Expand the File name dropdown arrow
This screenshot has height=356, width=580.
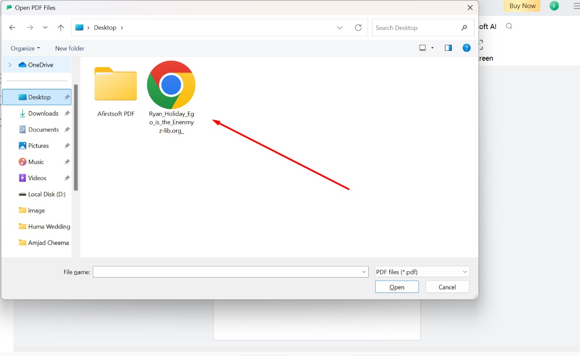[364, 272]
